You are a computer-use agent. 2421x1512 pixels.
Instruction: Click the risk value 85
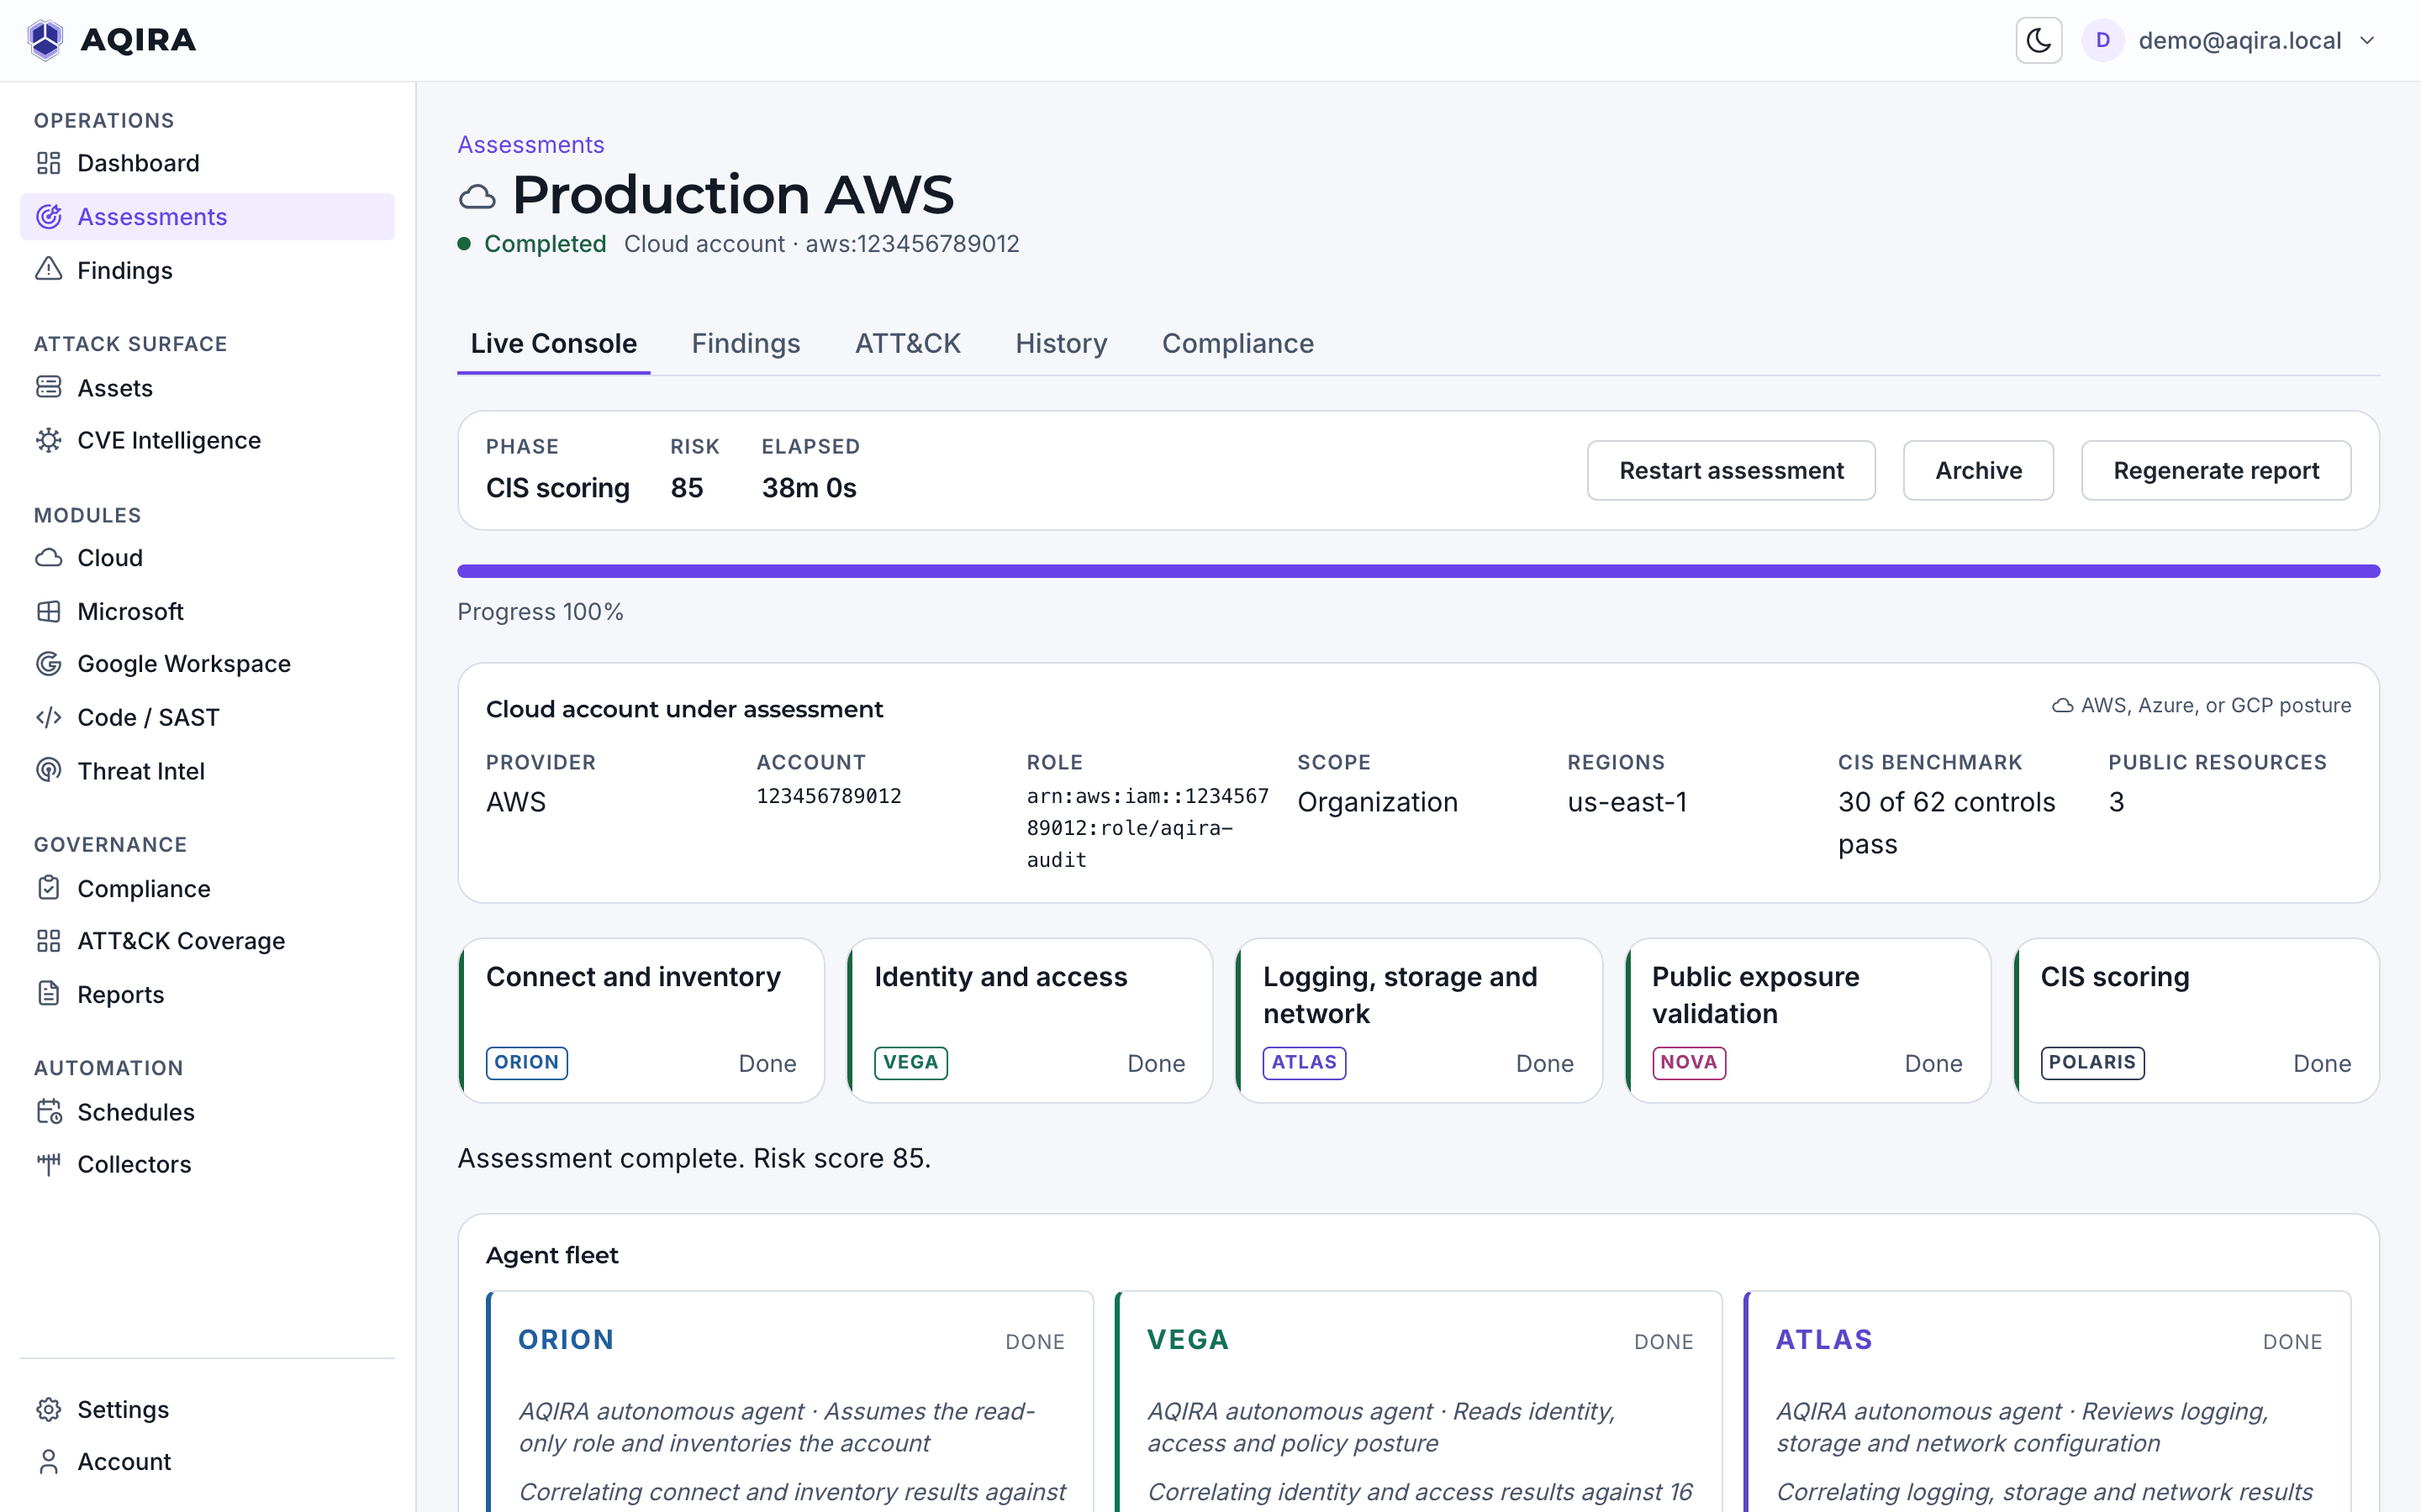pos(686,488)
